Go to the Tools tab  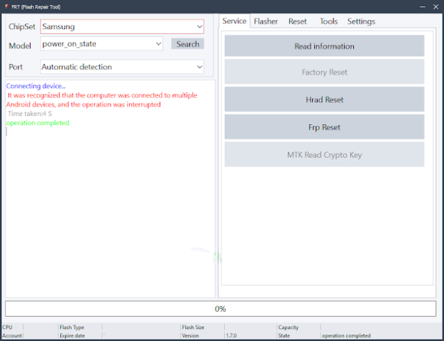(328, 21)
